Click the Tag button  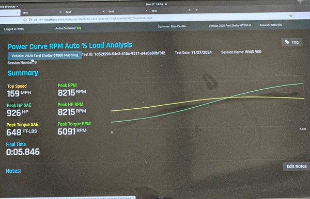click(292, 42)
